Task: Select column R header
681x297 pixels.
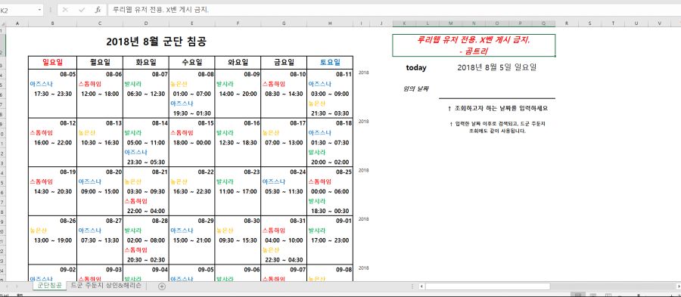Action: tap(567, 23)
